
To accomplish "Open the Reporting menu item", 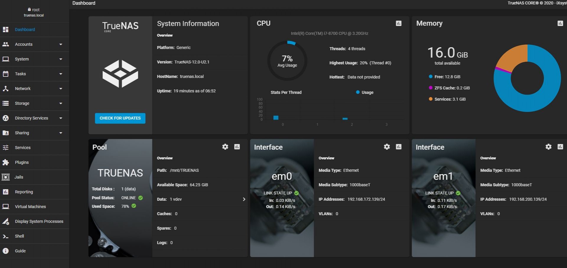I will (35, 192).
